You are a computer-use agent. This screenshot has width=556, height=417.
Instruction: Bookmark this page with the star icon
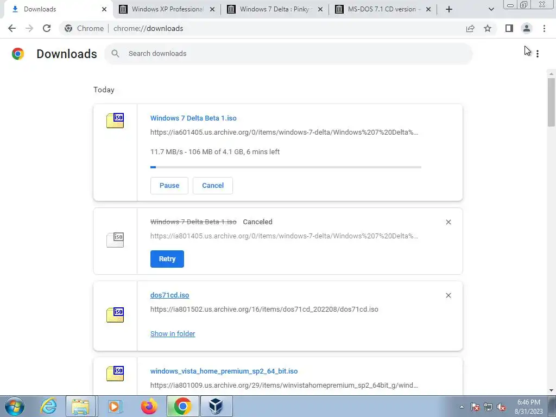click(488, 28)
